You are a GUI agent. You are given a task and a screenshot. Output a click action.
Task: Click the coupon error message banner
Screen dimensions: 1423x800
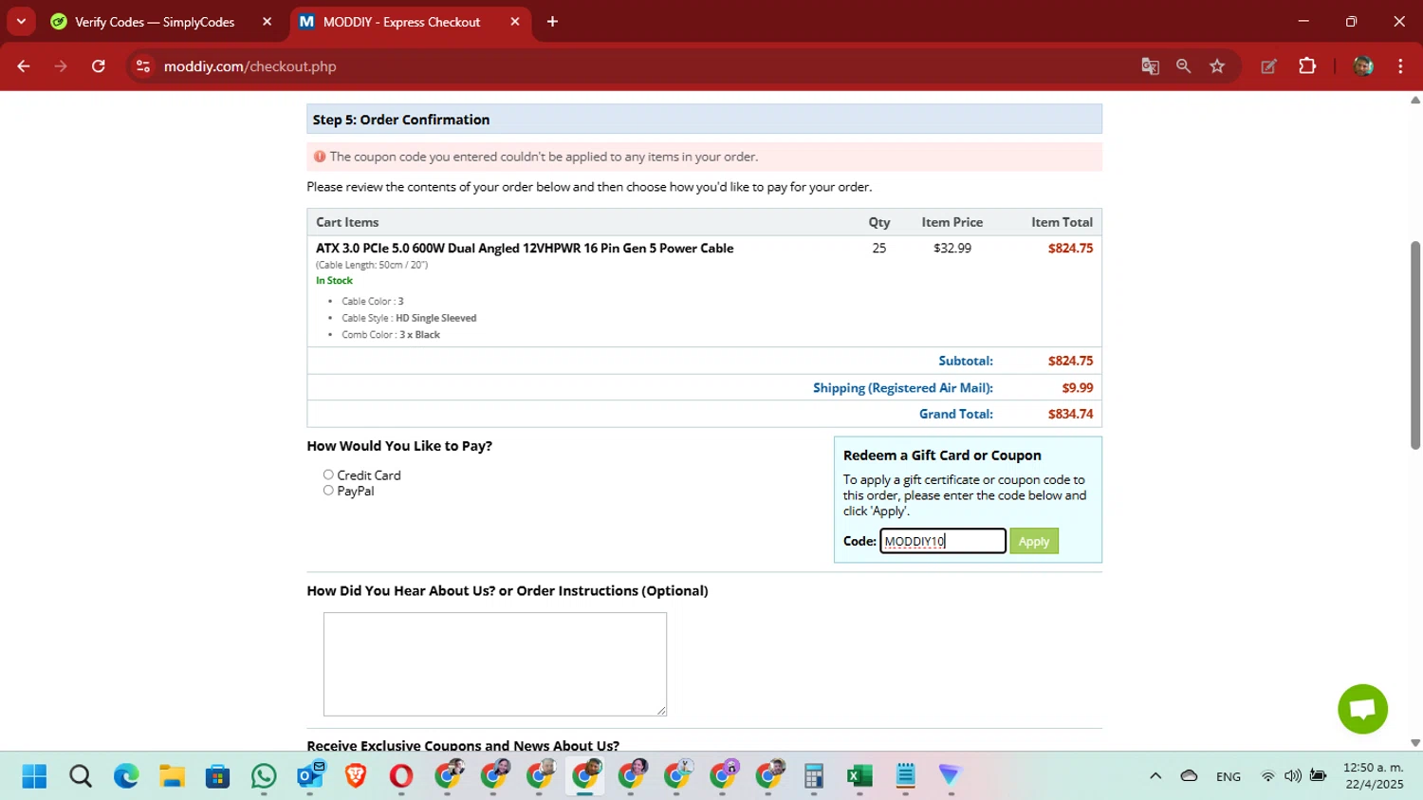coord(704,157)
